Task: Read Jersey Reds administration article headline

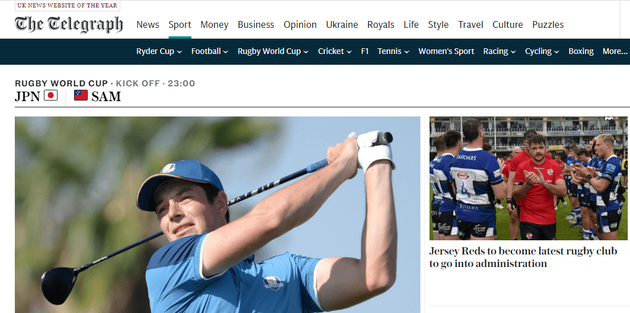Action: click(523, 257)
